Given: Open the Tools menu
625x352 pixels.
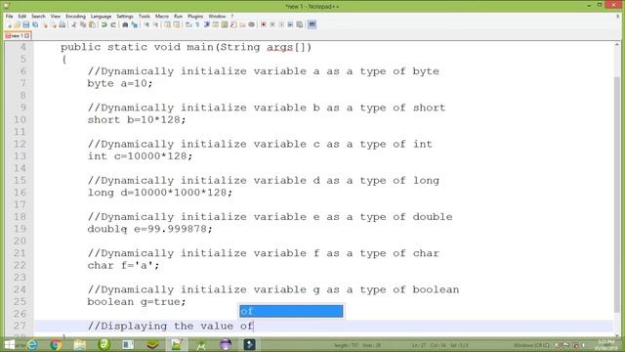Looking at the screenshot, I should (145, 17).
